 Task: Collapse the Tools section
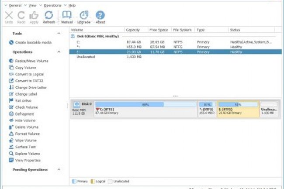pos(59,33)
